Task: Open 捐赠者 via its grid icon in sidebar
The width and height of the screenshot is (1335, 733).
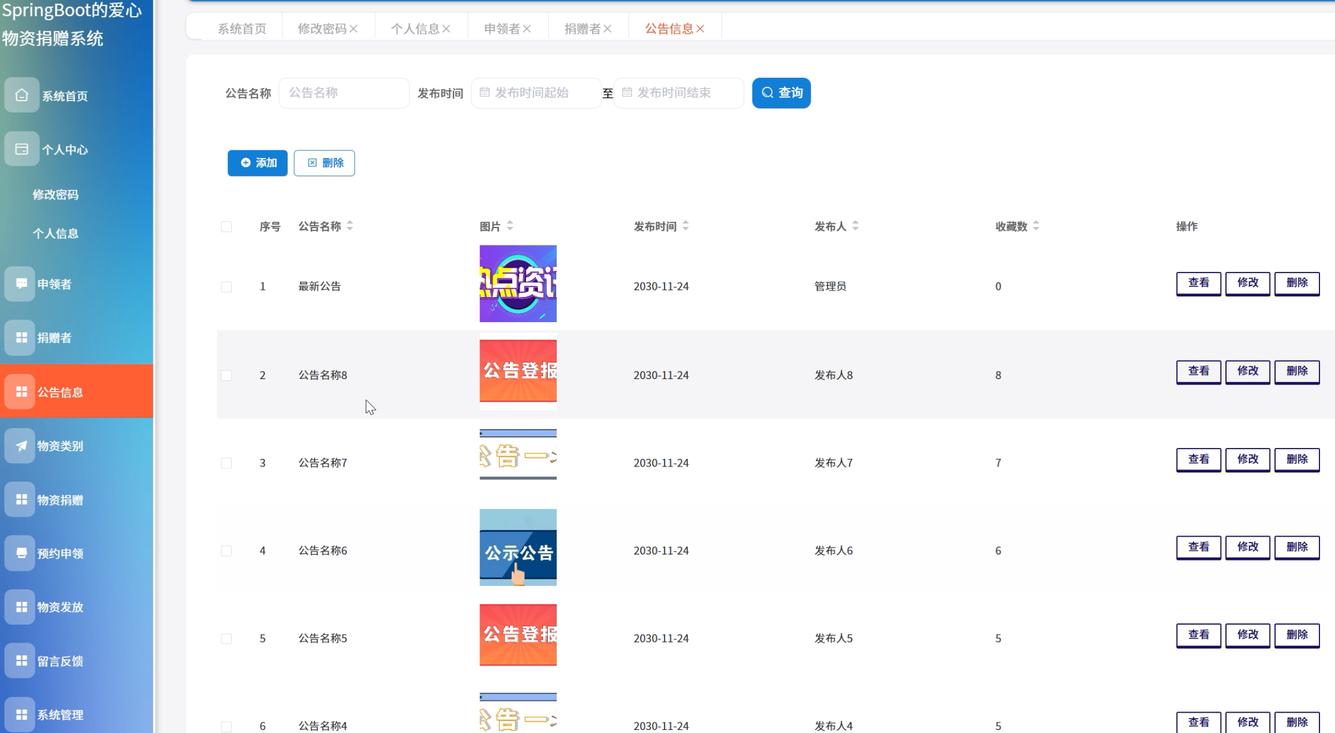Action: 22,337
